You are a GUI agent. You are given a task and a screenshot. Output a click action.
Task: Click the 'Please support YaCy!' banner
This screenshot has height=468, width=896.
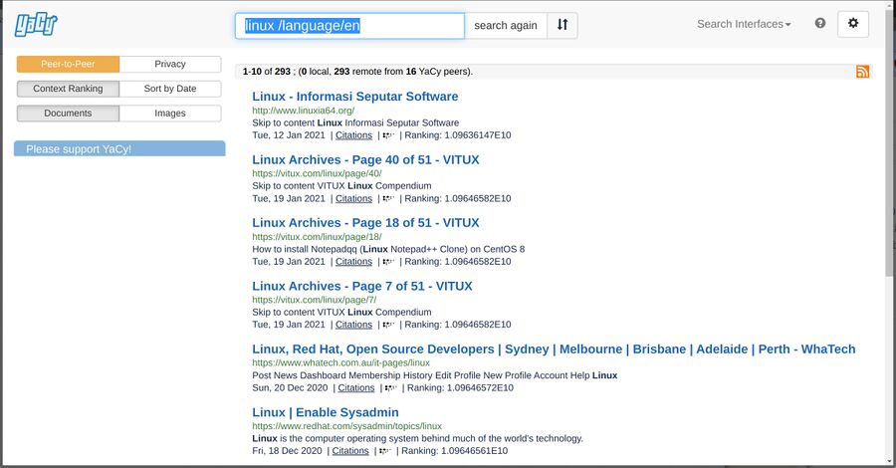119,148
